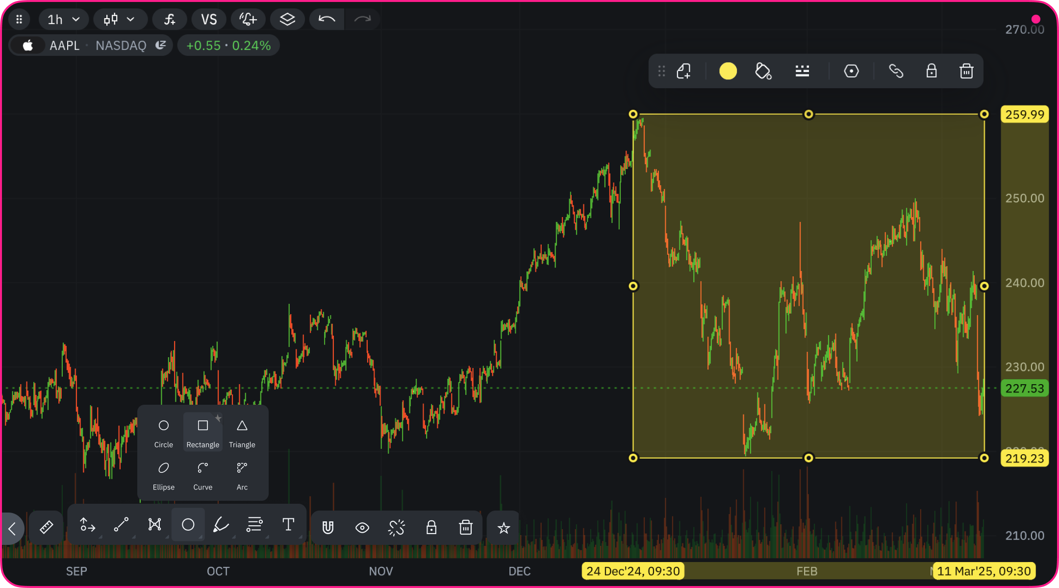This screenshot has width=1059, height=588.
Task: Add a new price alert
Action: click(x=248, y=20)
